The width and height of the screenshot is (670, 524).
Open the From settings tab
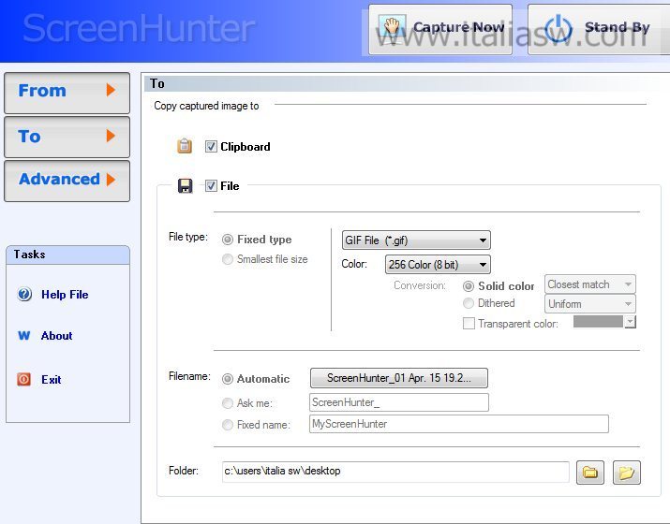(67, 93)
